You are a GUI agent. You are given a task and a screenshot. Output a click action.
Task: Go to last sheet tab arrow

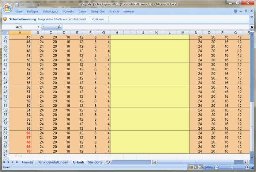tap(16, 162)
